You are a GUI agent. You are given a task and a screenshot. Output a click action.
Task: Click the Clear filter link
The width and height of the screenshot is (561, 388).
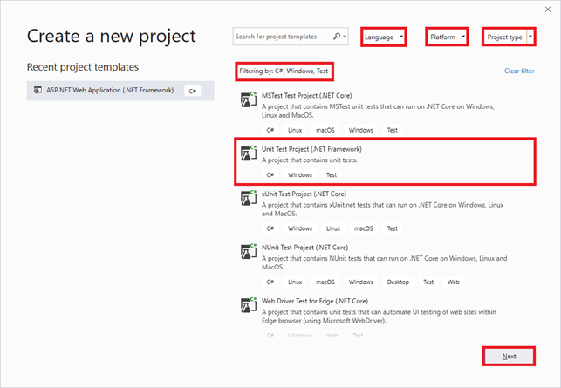coord(519,71)
